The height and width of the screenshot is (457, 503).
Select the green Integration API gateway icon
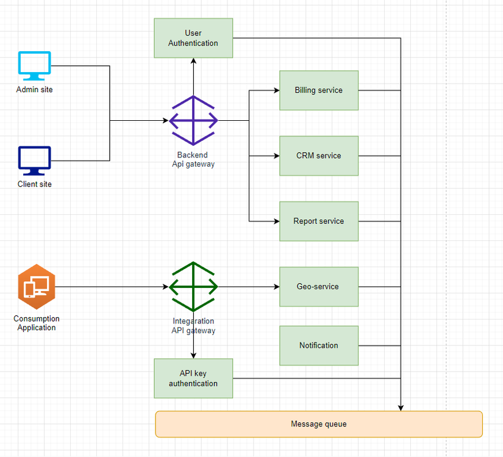pos(193,286)
